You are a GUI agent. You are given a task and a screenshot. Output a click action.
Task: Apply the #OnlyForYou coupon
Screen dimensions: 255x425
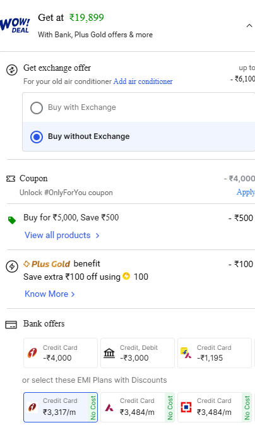[x=246, y=192]
